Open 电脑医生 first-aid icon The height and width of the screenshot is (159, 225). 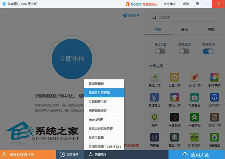(194, 97)
